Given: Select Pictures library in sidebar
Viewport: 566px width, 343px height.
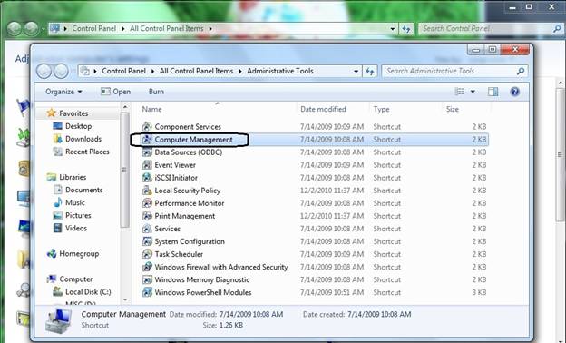Looking at the screenshot, I should coord(78,216).
